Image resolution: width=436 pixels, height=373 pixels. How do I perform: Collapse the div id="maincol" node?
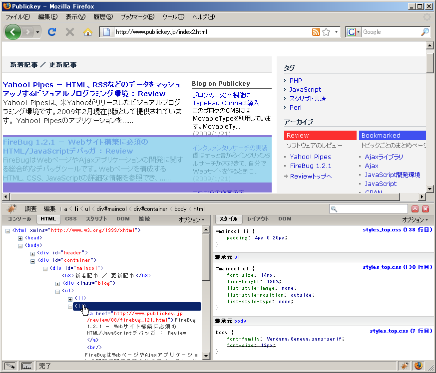45,269
